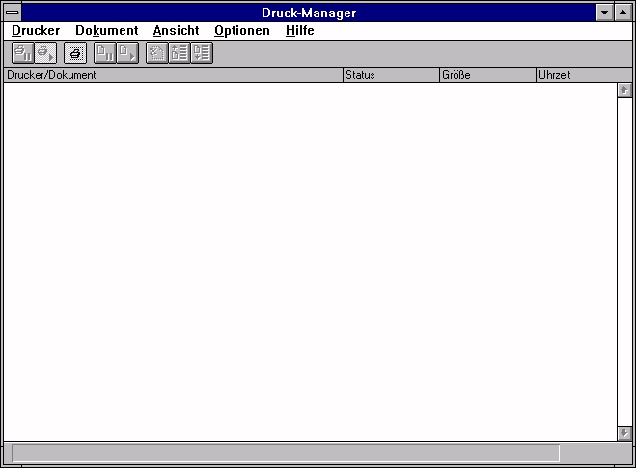Image resolution: width=636 pixels, height=468 pixels.
Task: Click the delete document toolbar icon
Action: pyautogui.click(x=156, y=53)
